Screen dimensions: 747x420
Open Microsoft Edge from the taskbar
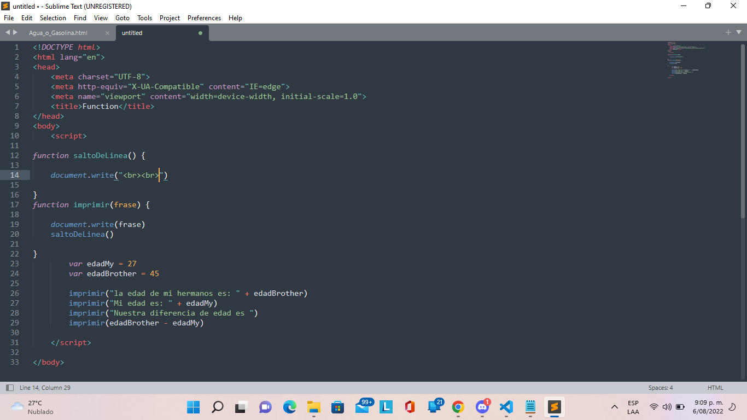[290, 407]
